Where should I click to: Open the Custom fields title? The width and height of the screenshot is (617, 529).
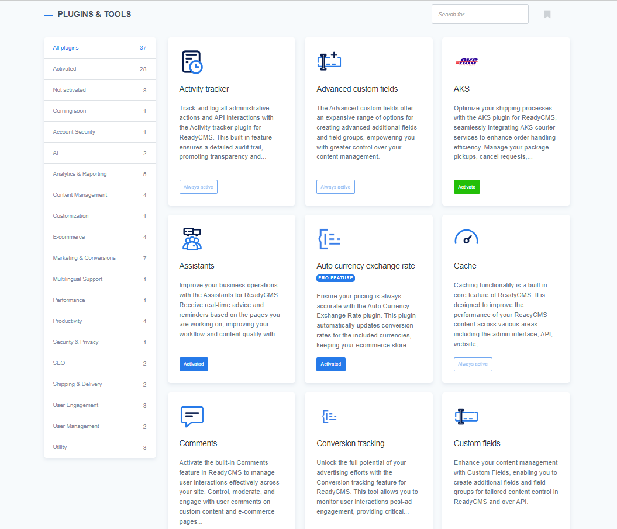pos(477,443)
